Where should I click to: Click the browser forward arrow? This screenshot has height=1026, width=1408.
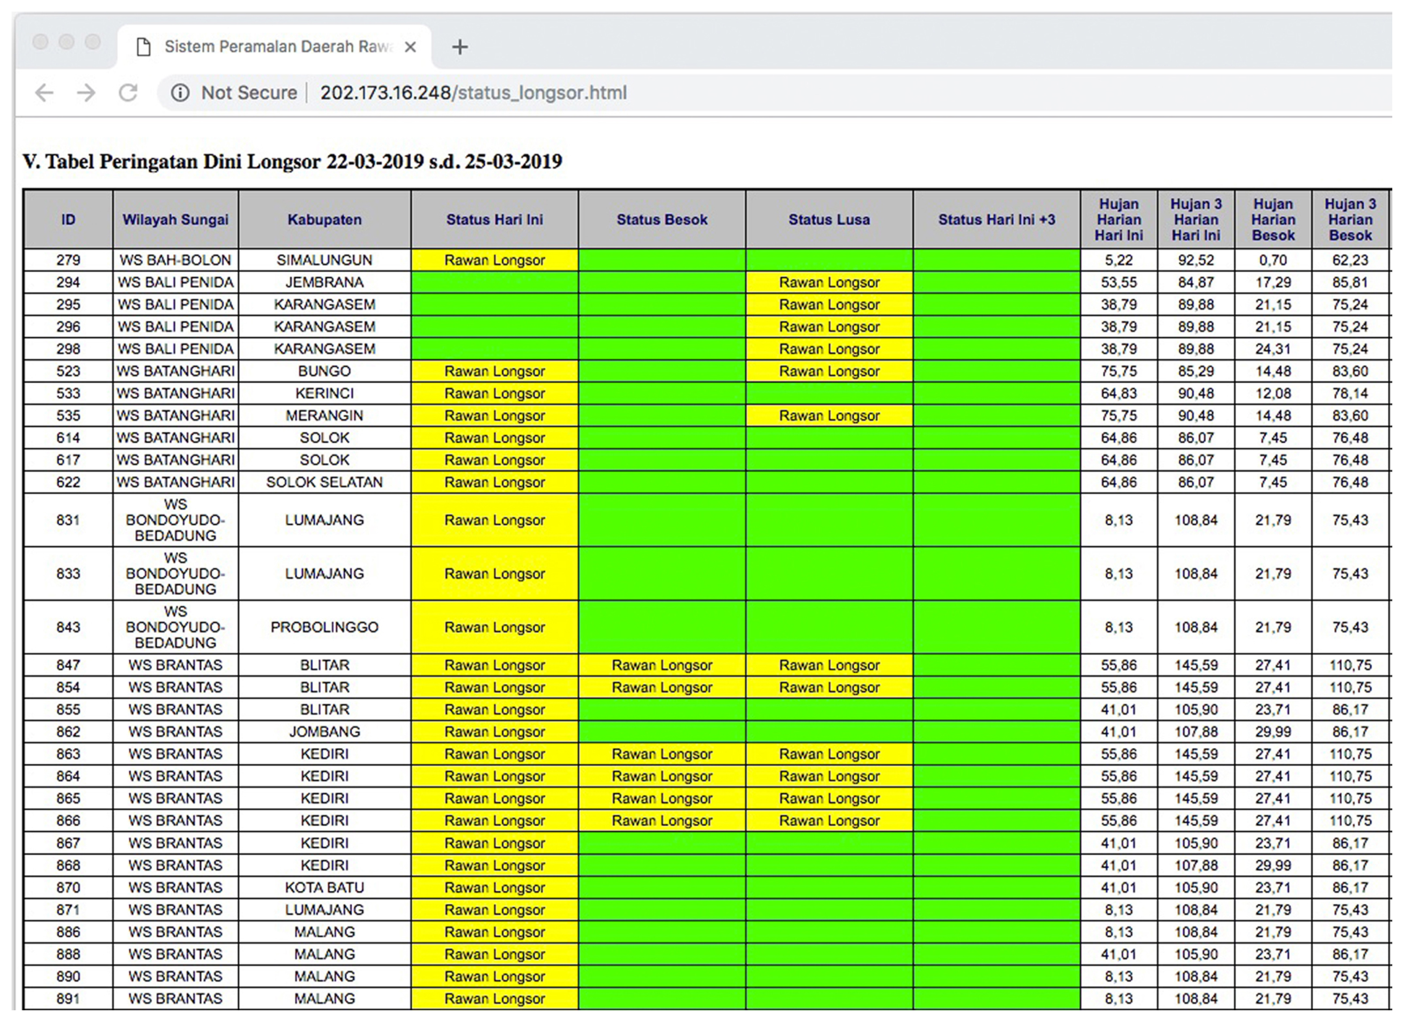click(86, 93)
